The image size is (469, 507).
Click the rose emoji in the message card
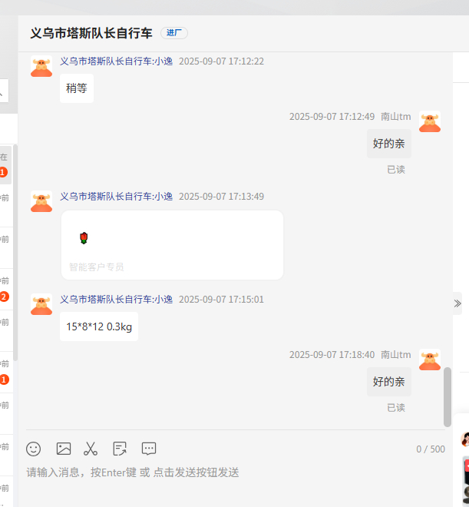point(84,238)
